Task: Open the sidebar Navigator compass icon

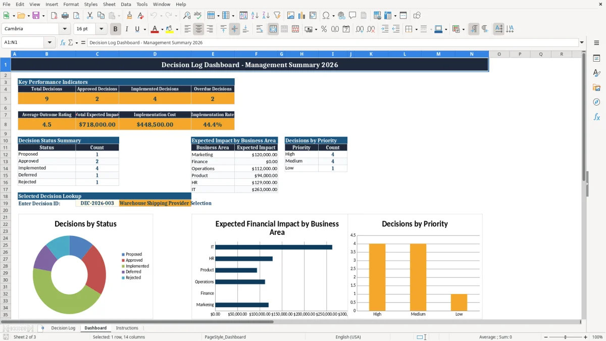Action: 596,102
